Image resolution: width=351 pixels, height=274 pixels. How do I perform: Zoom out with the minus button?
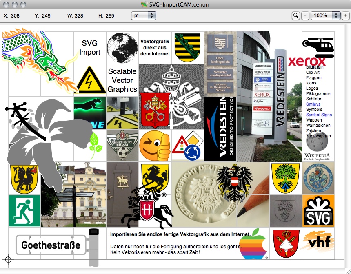(x=306, y=15)
